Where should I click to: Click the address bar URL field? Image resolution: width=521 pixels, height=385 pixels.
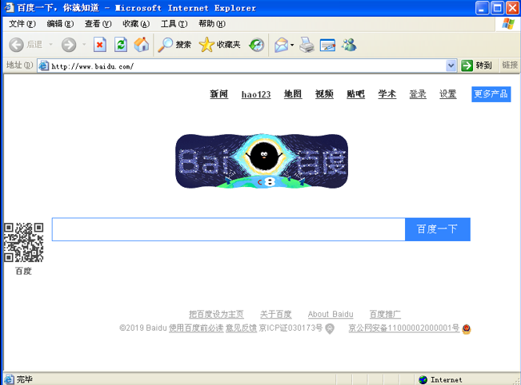(247, 66)
